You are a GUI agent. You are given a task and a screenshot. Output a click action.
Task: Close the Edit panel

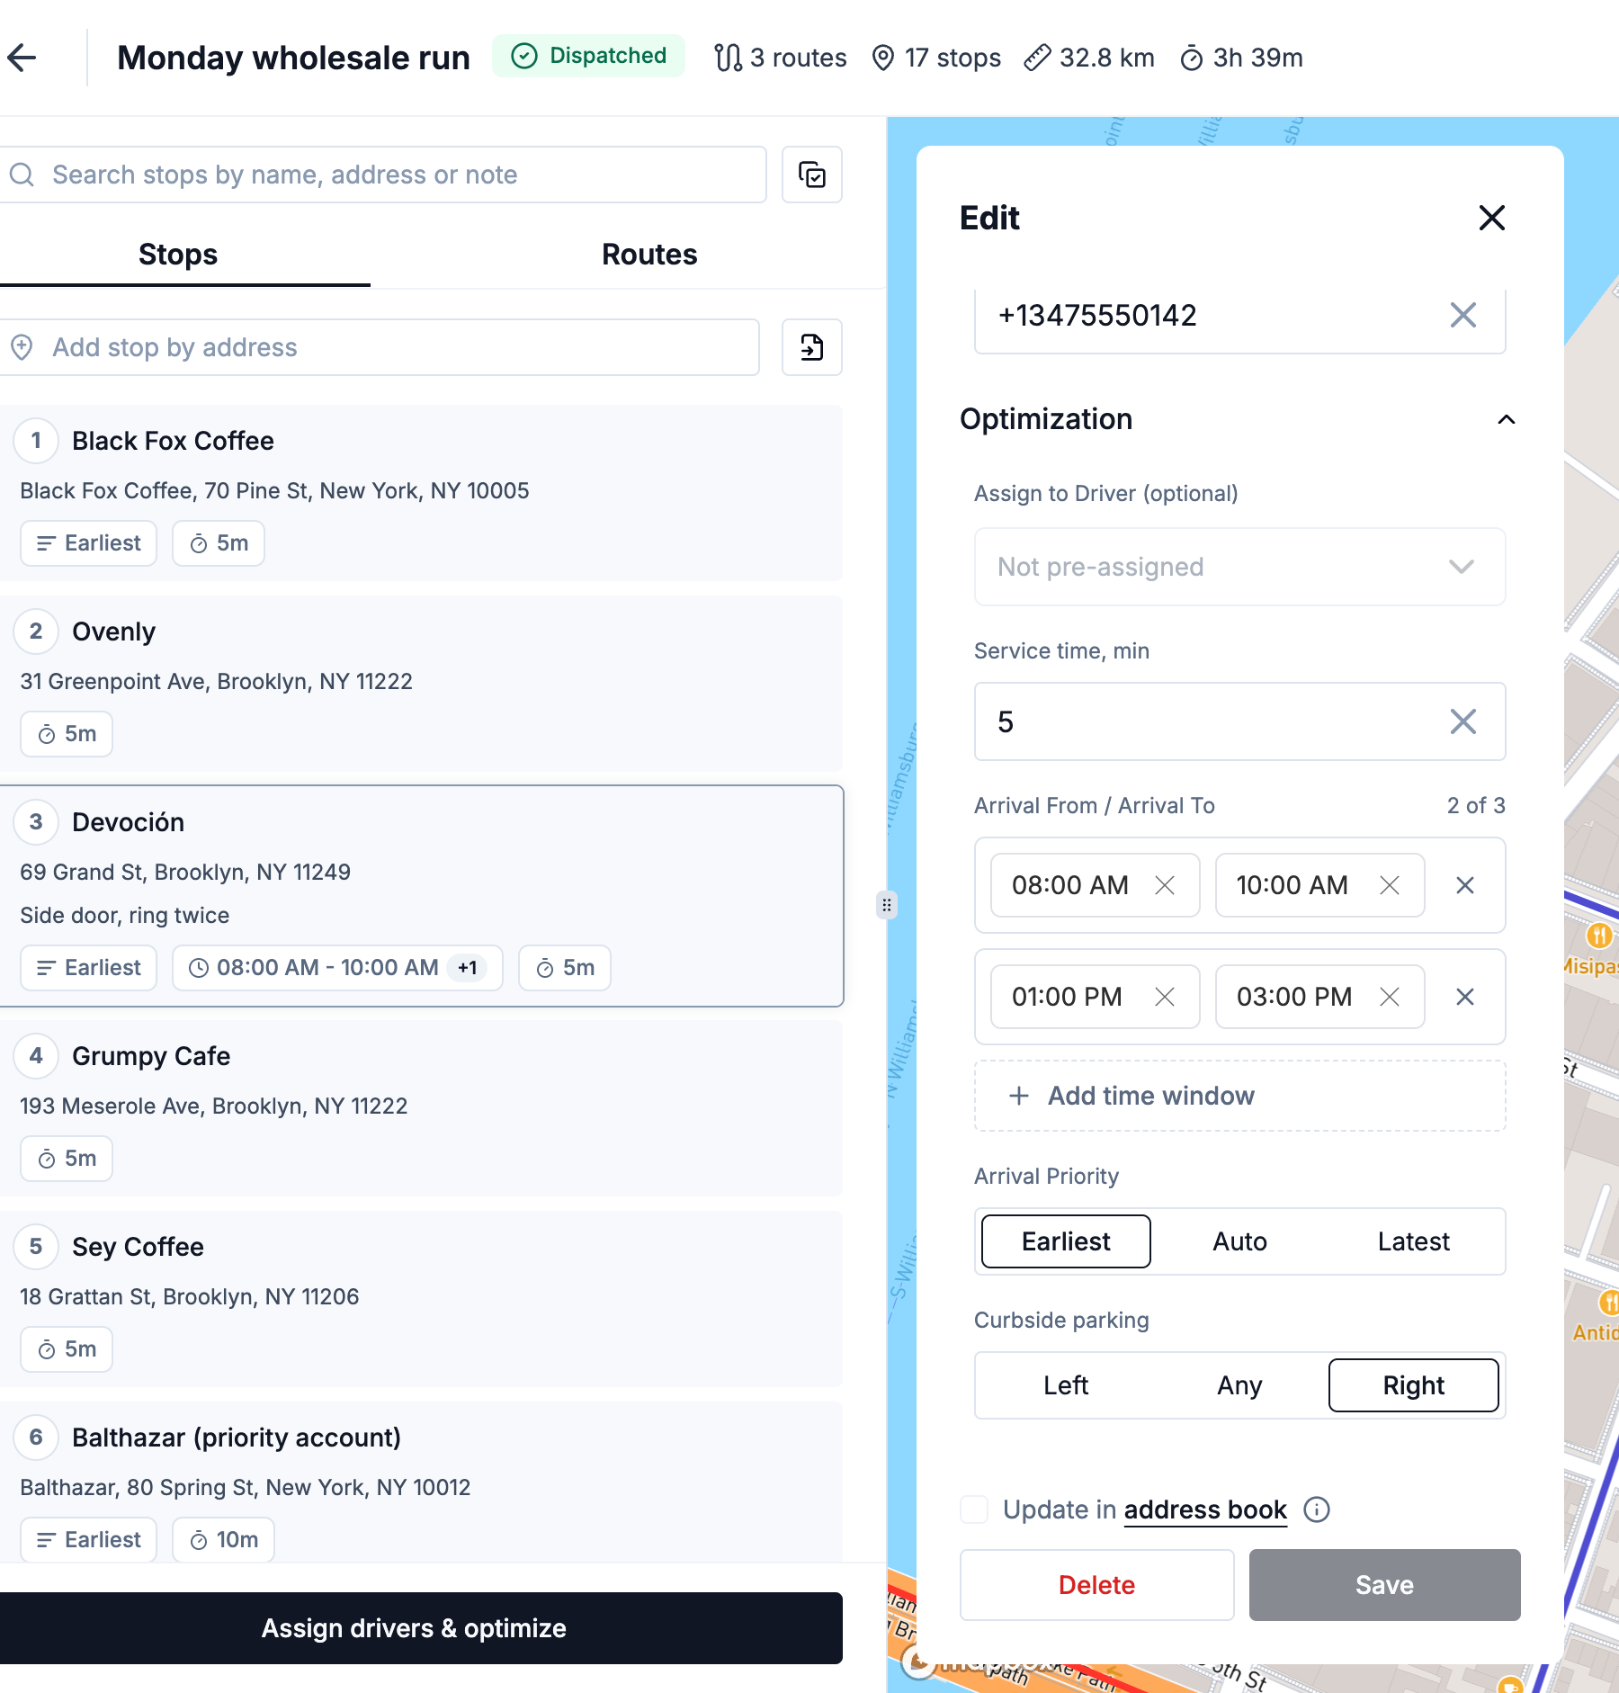pyautogui.click(x=1491, y=218)
